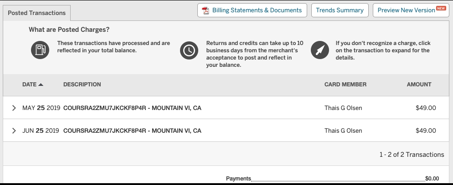This screenshot has height=185, width=453.
Task: Select the May 25 Coursera charge description
Action: coord(132,108)
